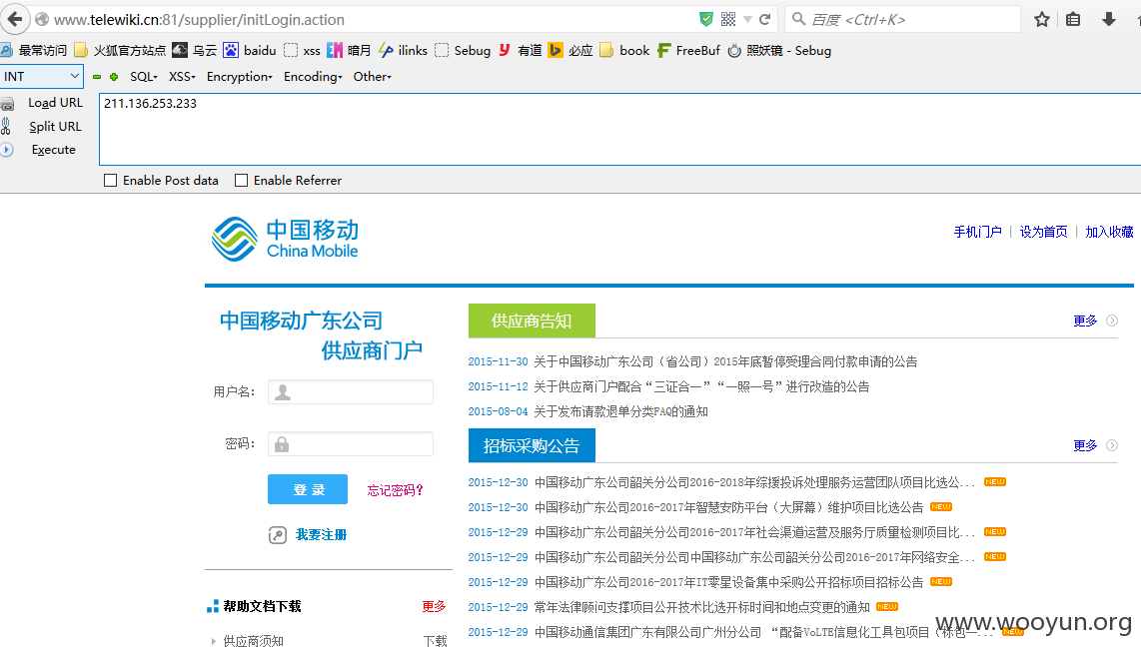
Task: Click the 下载 link for 供应商须知
Action: click(436, 641)
